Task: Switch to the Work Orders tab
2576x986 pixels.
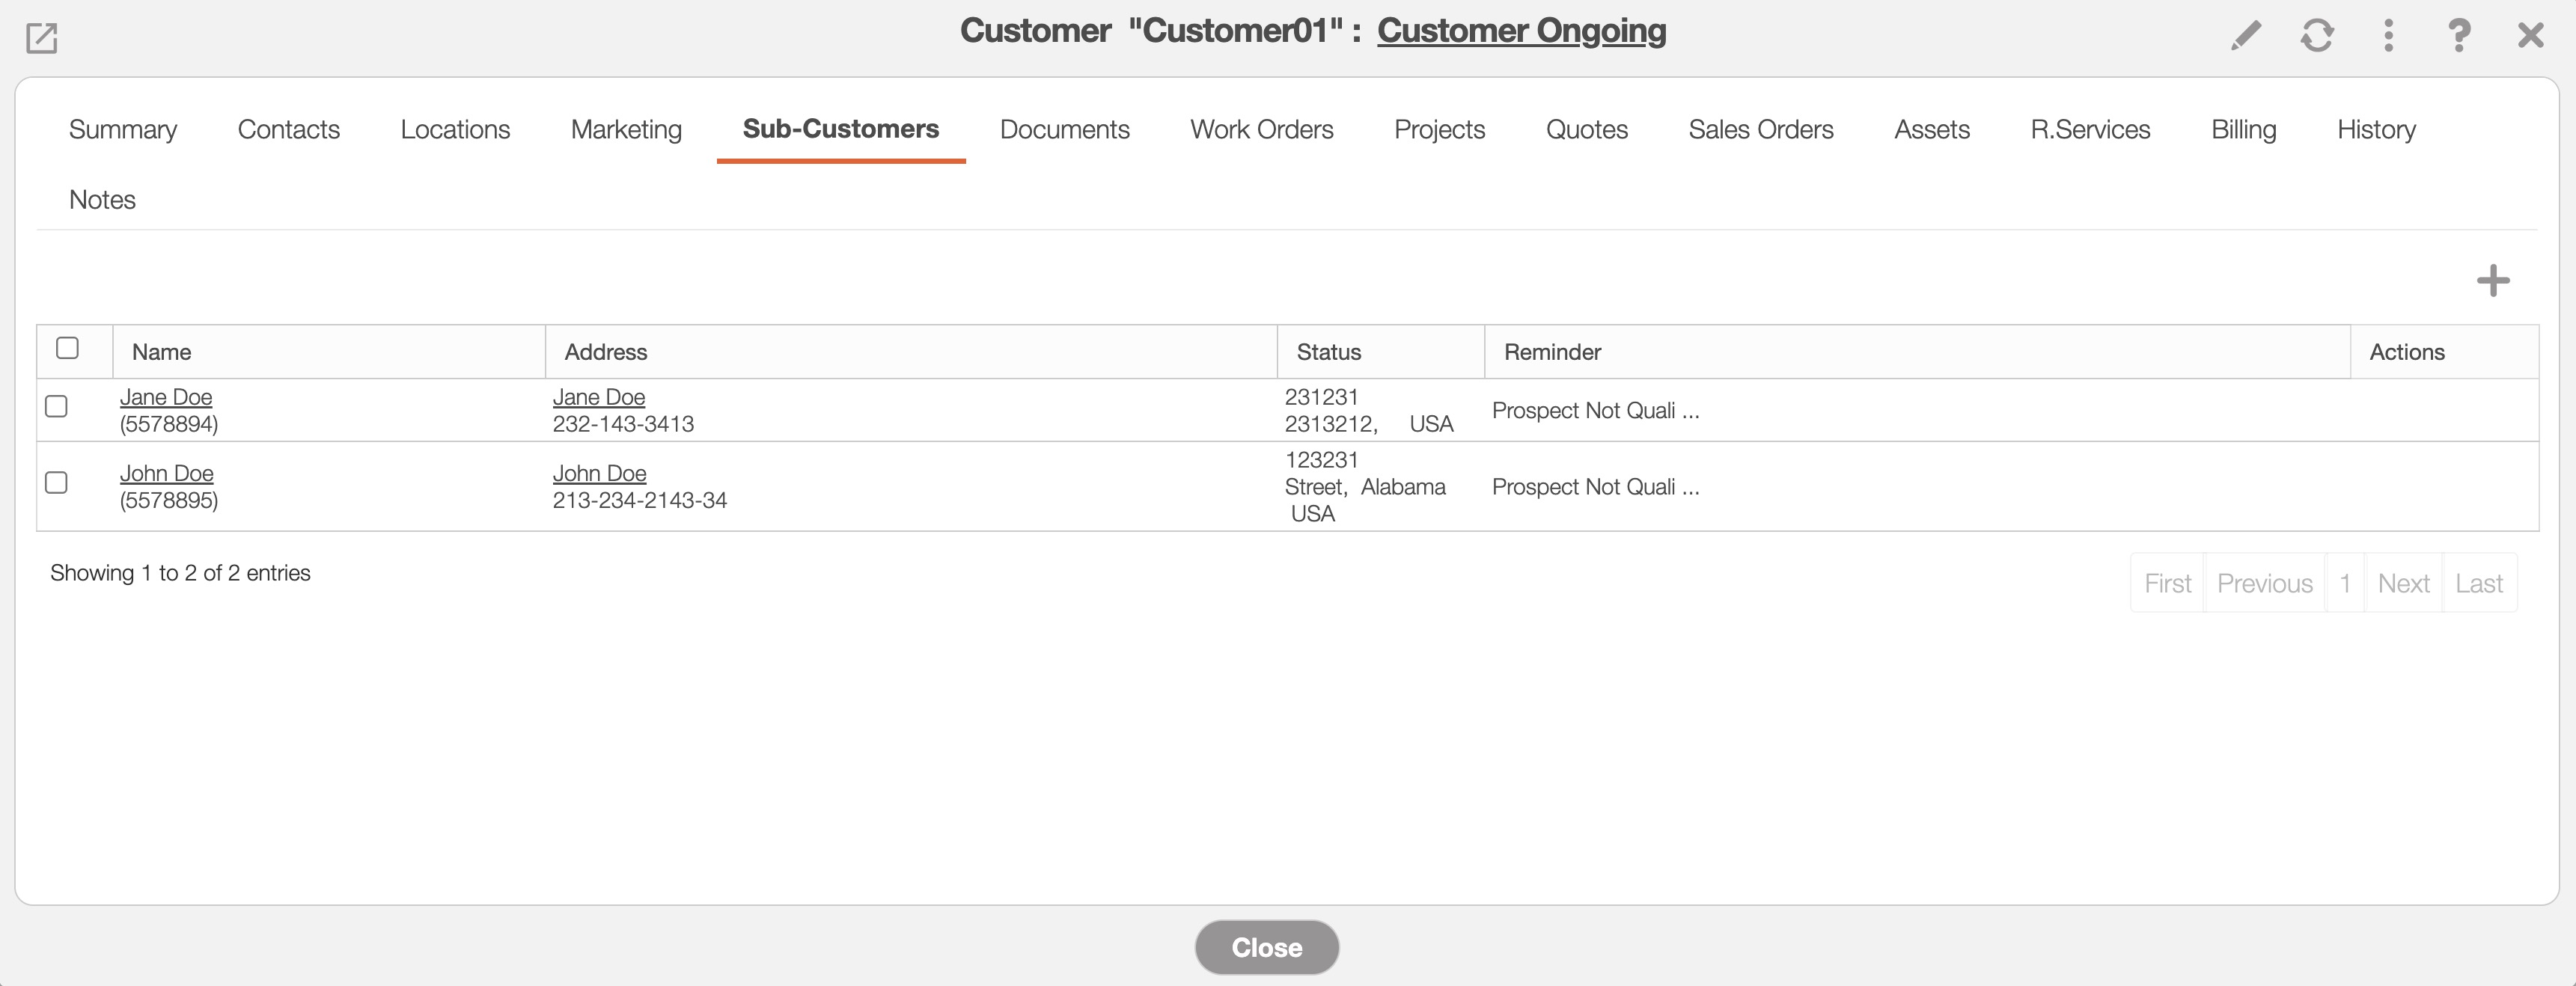Action: pos(1261,129)
